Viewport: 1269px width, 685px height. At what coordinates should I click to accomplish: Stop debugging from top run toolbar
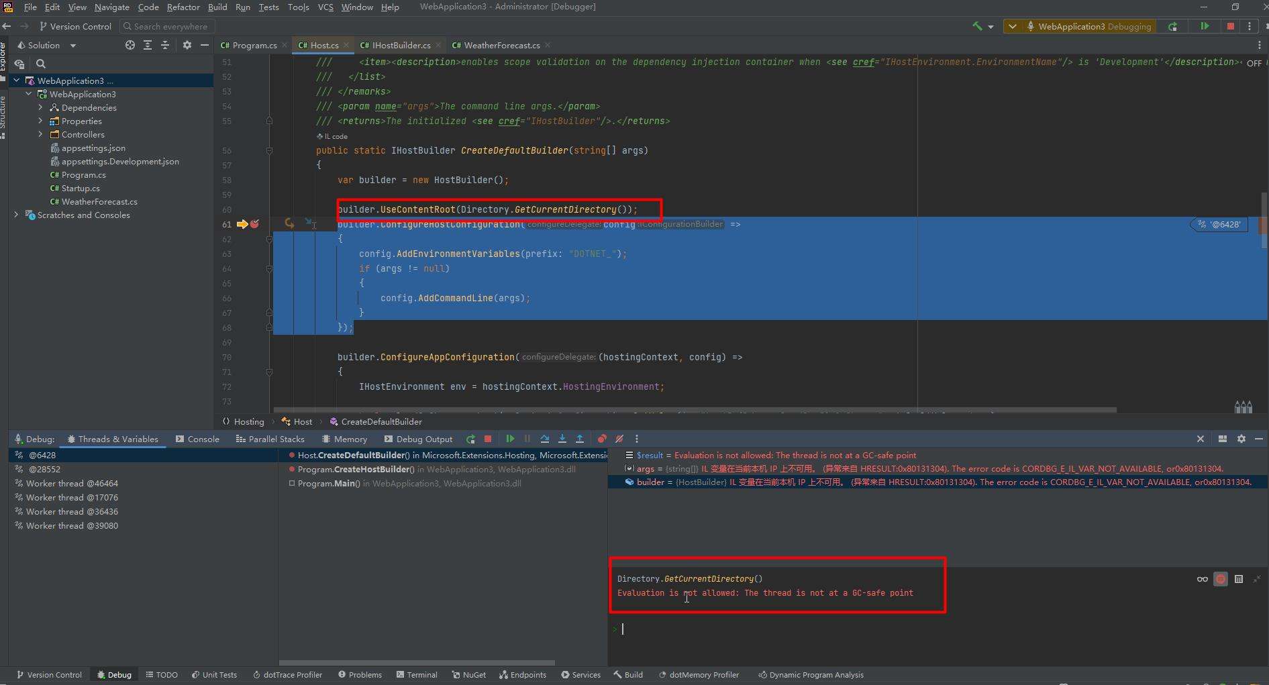point(1230,26)
